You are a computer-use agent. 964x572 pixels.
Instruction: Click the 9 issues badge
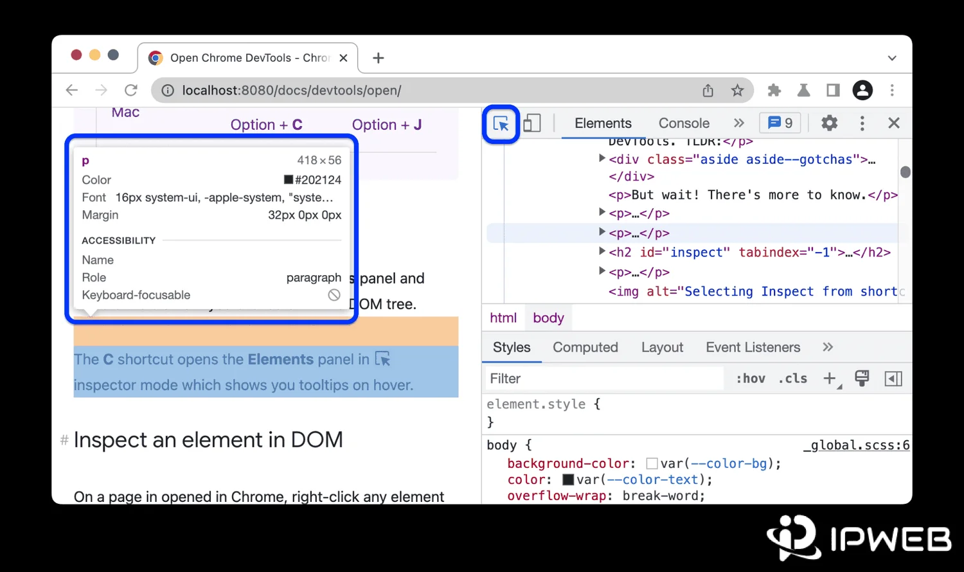[x=780, y=123]
